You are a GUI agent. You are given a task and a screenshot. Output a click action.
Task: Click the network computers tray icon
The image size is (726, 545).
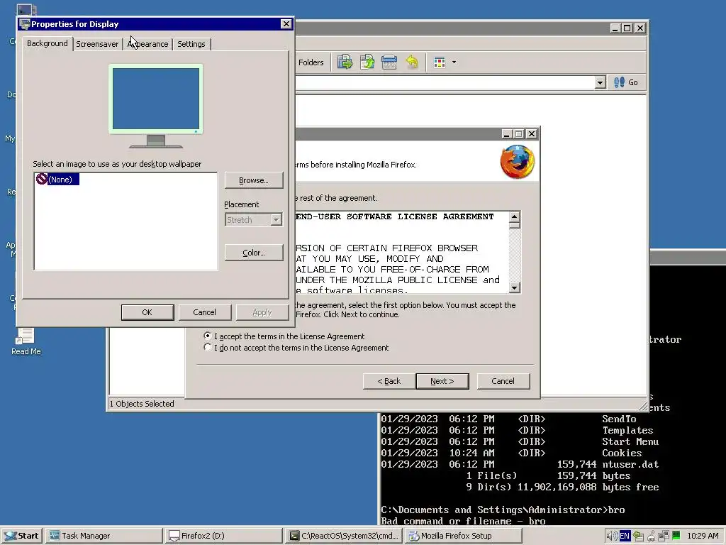pyautogui.click(x=664, y=536)
